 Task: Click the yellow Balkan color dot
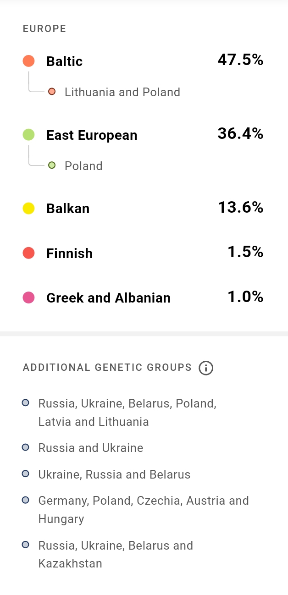click(x=29, y=208)
